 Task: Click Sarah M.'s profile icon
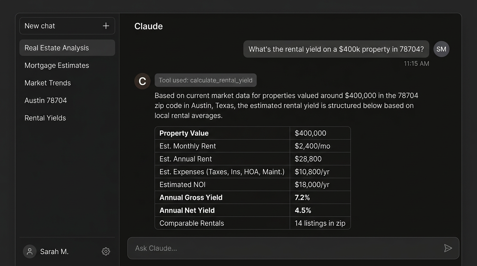[29, 251]
